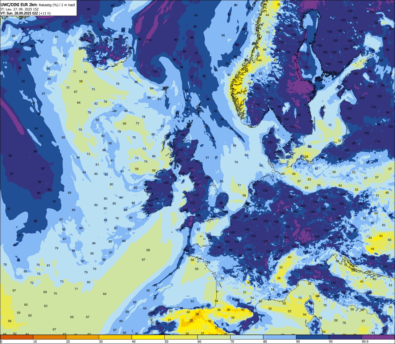Click the "IT: Lau. 27. 09. 2025 15Z" line

[x=19, y=9]
